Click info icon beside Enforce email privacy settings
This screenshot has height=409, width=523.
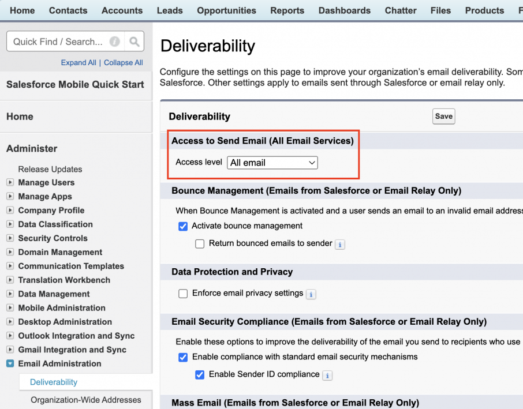coord(311,294)
